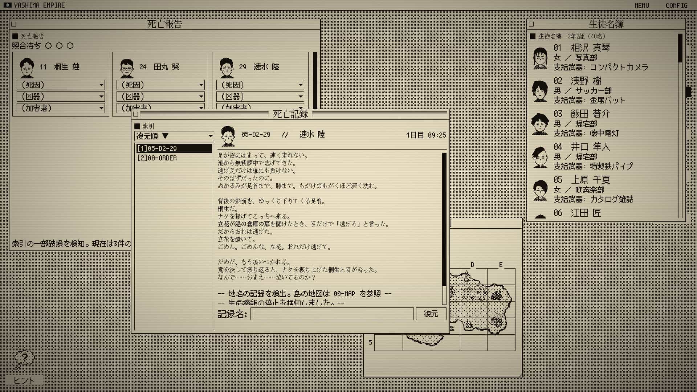The height and width of the screenshot is (392, 697).
Task: Click student name 浅野 樹 in roster
Action: tap(586, 81)
